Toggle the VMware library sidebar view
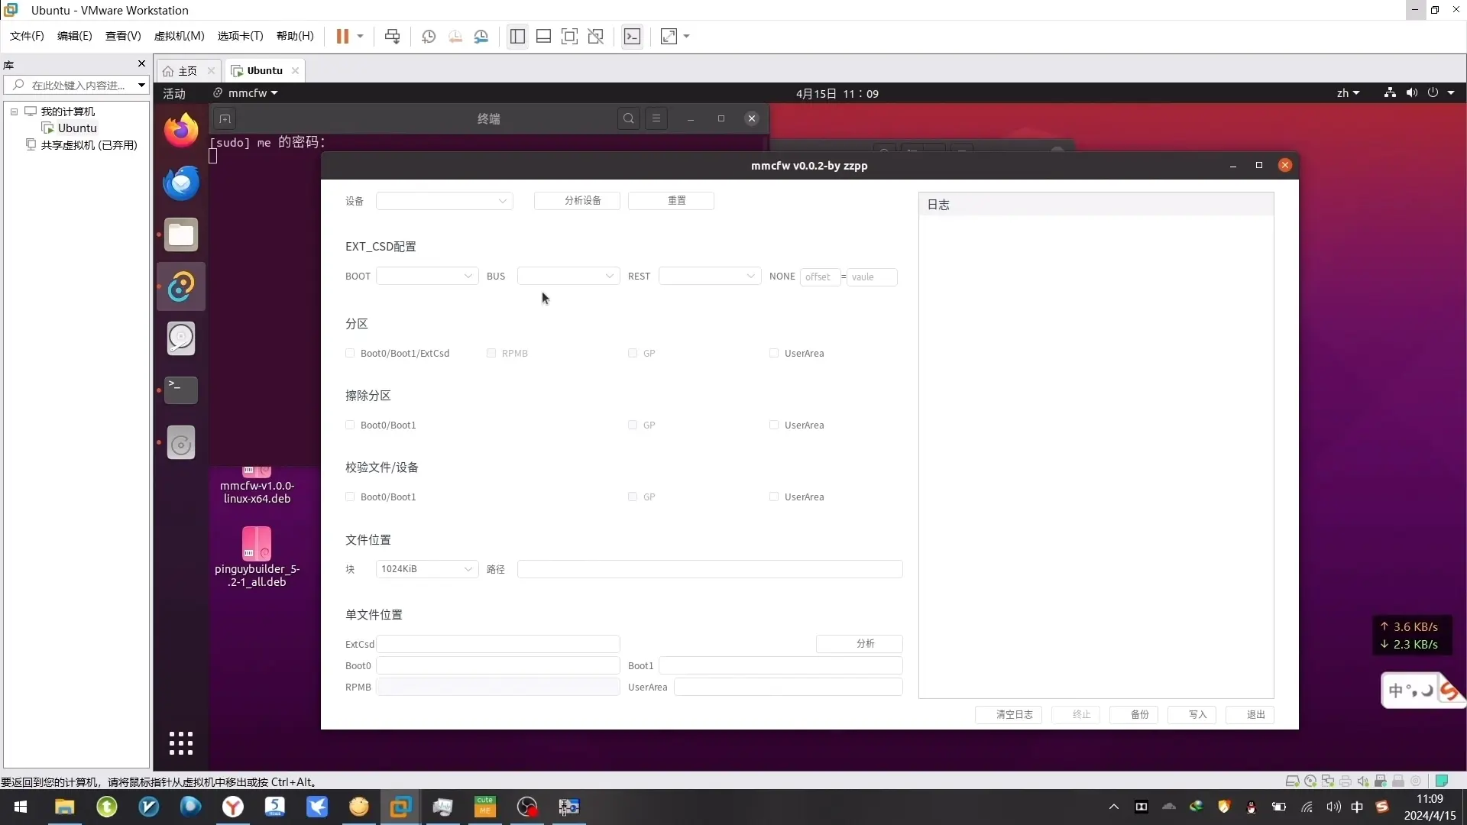Viewport: 1467px width, 825px height. 517,36
